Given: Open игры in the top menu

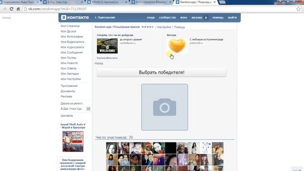Looking at the screenshot, I should tap(184, 18).
